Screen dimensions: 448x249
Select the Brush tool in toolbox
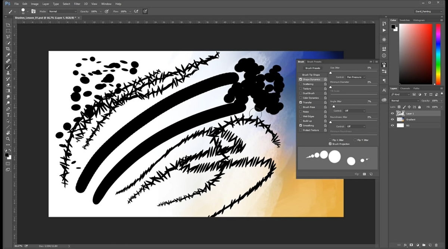click(8, 67)
